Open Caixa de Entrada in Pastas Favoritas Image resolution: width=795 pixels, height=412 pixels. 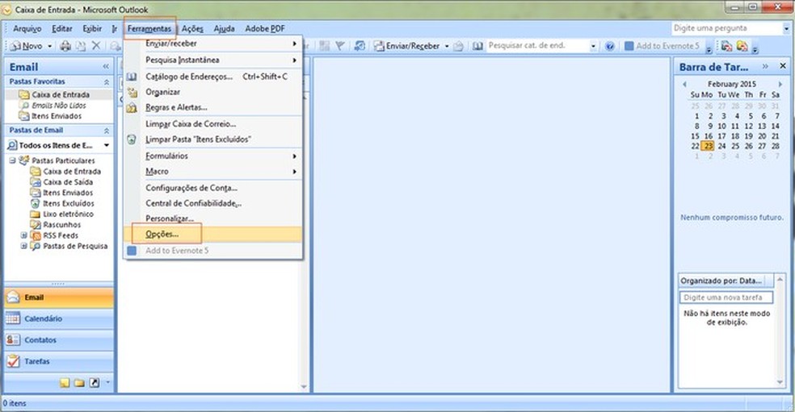[55, 94]
